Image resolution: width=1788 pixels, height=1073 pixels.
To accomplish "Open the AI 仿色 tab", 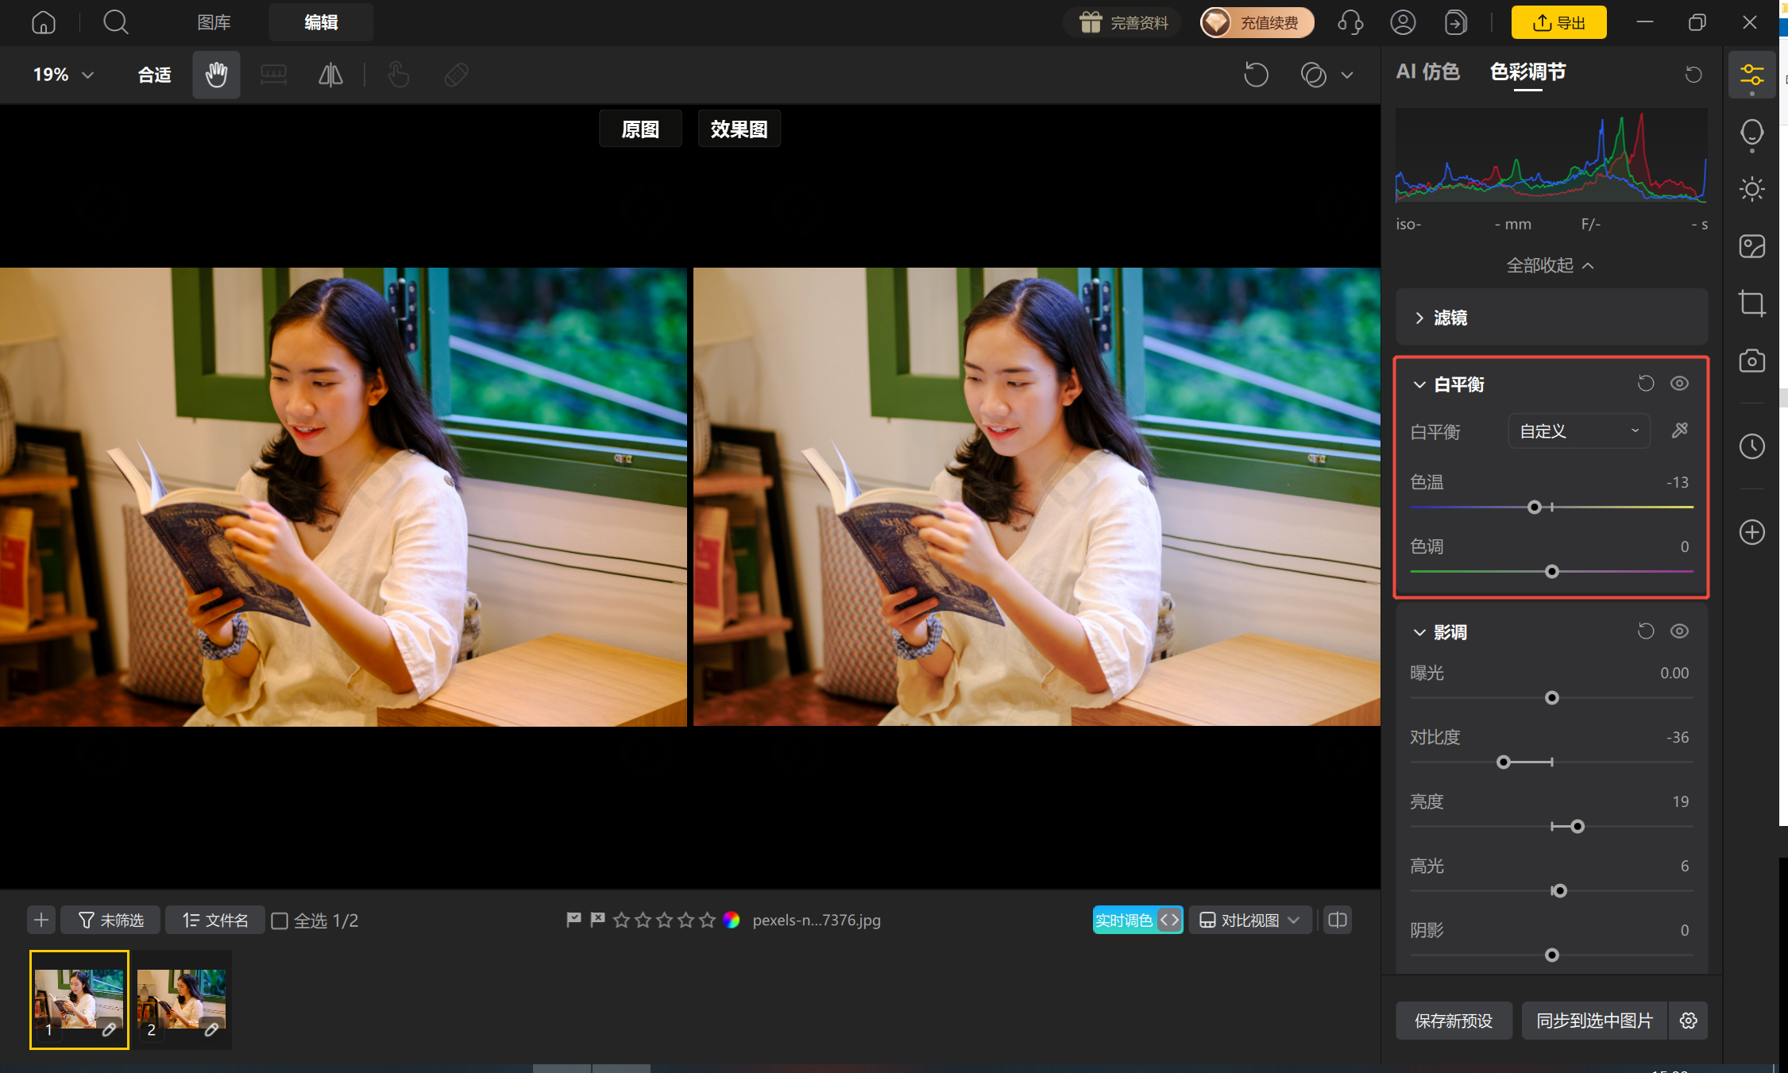I will click(x=1428, y=72).
